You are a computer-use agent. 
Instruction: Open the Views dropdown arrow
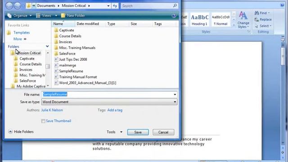click(x=56, y=16)
